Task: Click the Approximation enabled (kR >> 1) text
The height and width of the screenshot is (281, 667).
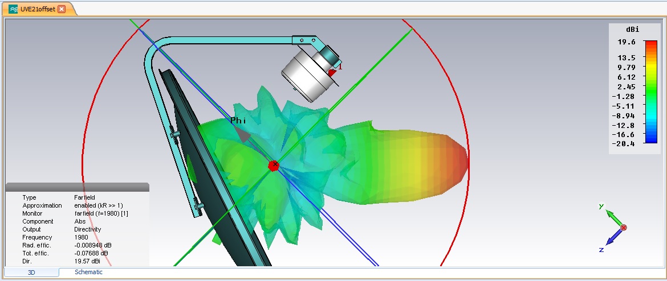Action: (x=98, y=206)
